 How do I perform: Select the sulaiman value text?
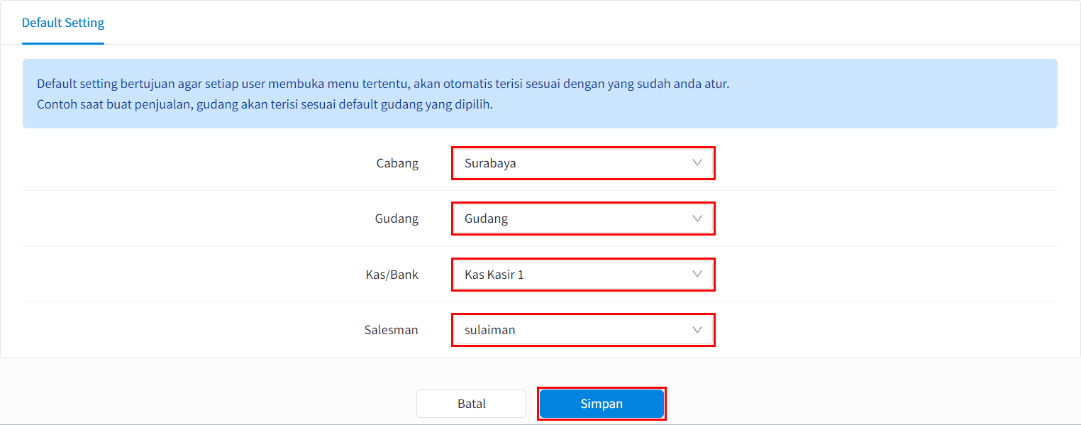pyautogui.click(x=489, y=330)
